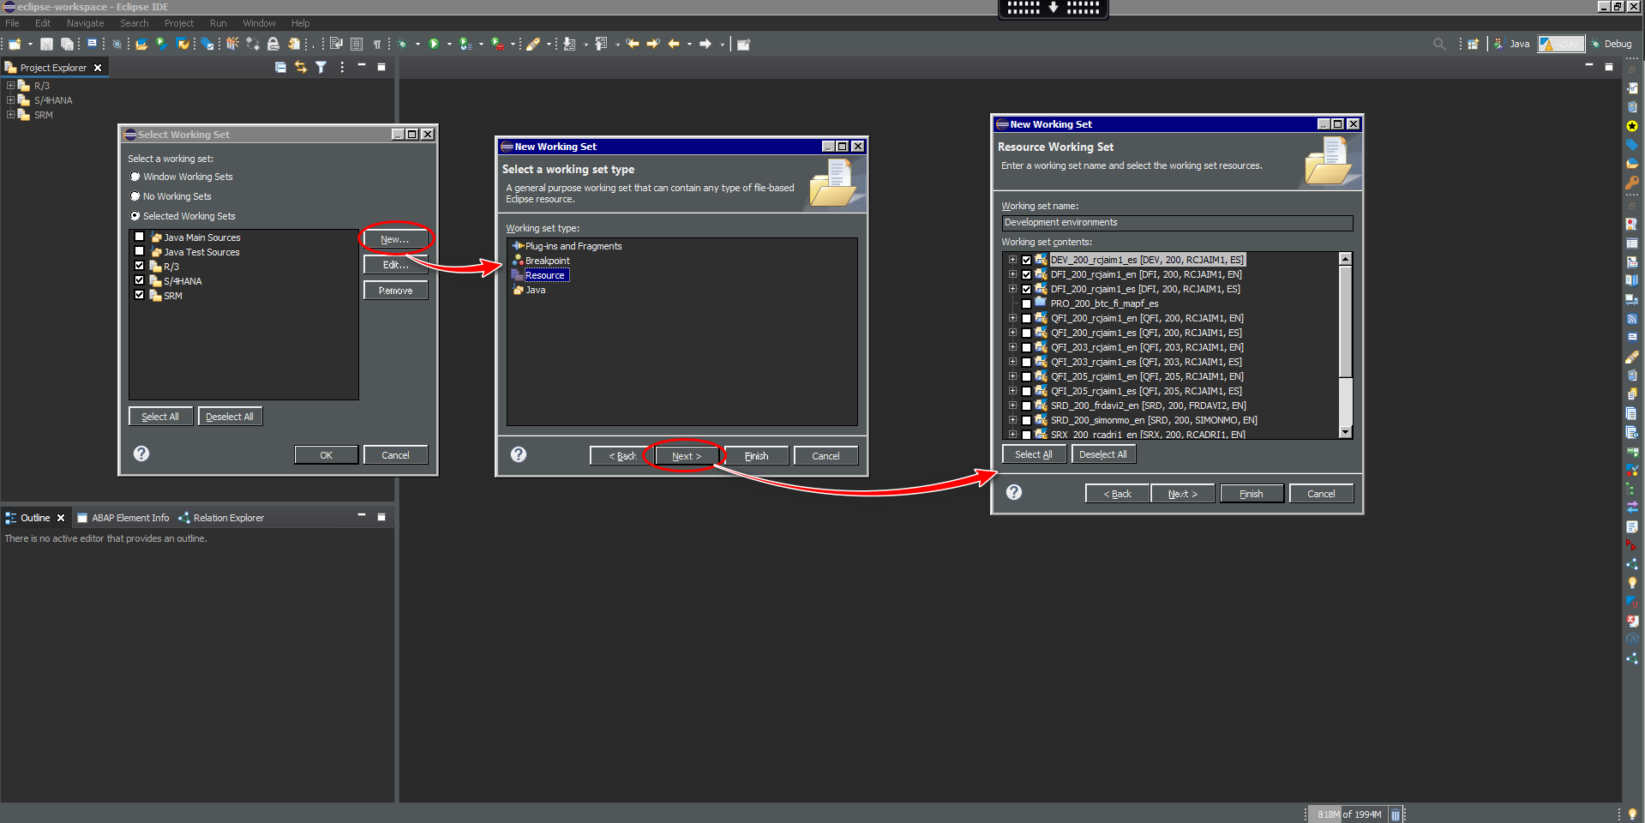Uncheck the DEV_200_rcjaim1_es checkbox
Viewport: 1645px width, 823px height.
point(1026,260)
